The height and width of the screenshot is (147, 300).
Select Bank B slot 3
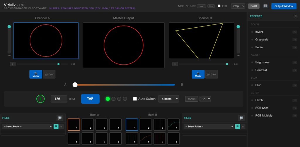[160, 125]
